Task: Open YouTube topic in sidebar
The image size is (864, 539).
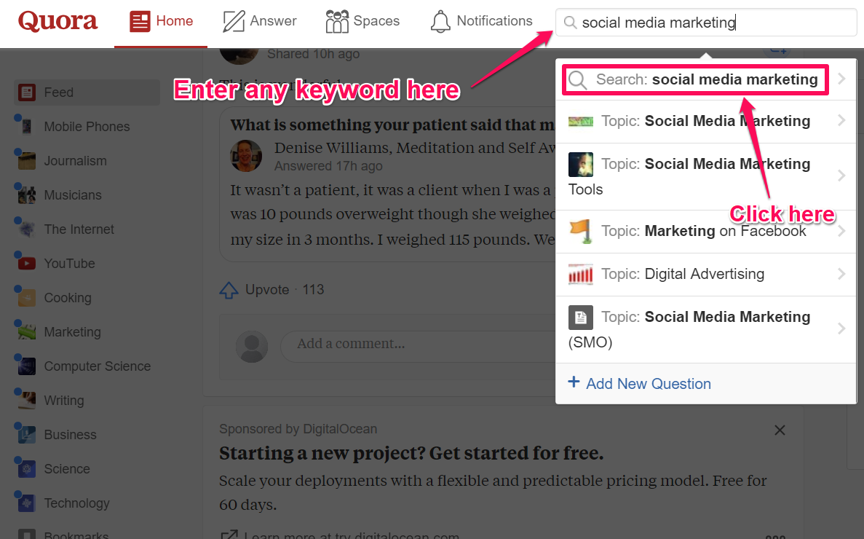Action: tap(69, 264)
